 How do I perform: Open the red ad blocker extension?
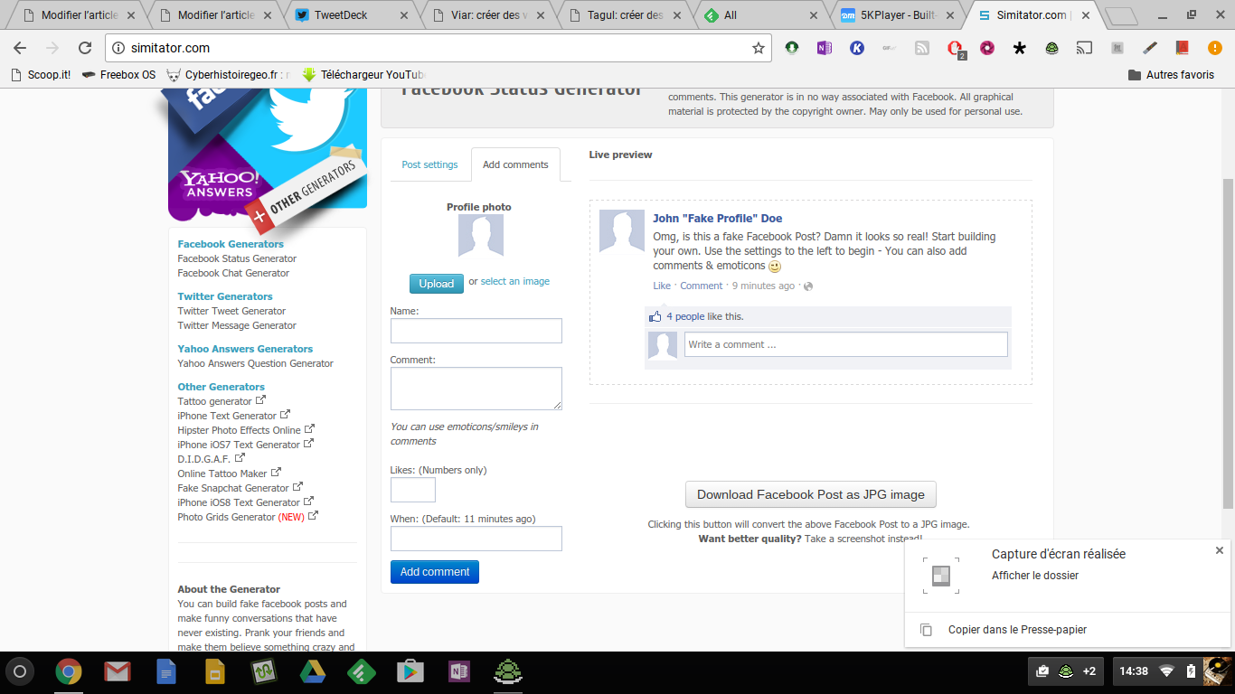tap(955, 49)
